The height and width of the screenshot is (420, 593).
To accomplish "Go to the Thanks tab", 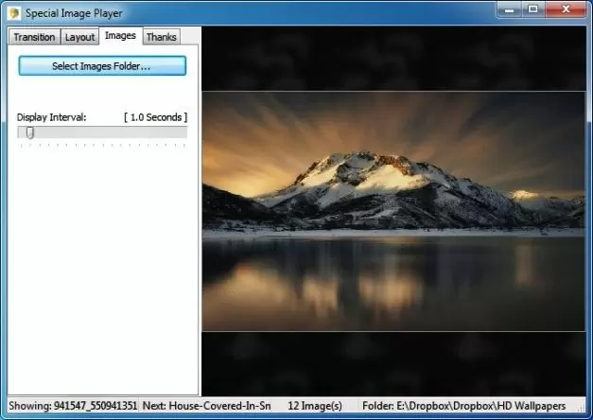I will [161, 37].
